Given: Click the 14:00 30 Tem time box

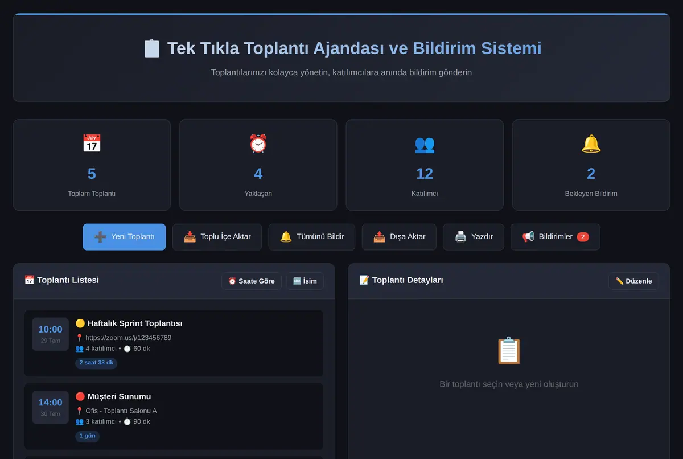Looking at the screenshot, I should coord(50,407).
